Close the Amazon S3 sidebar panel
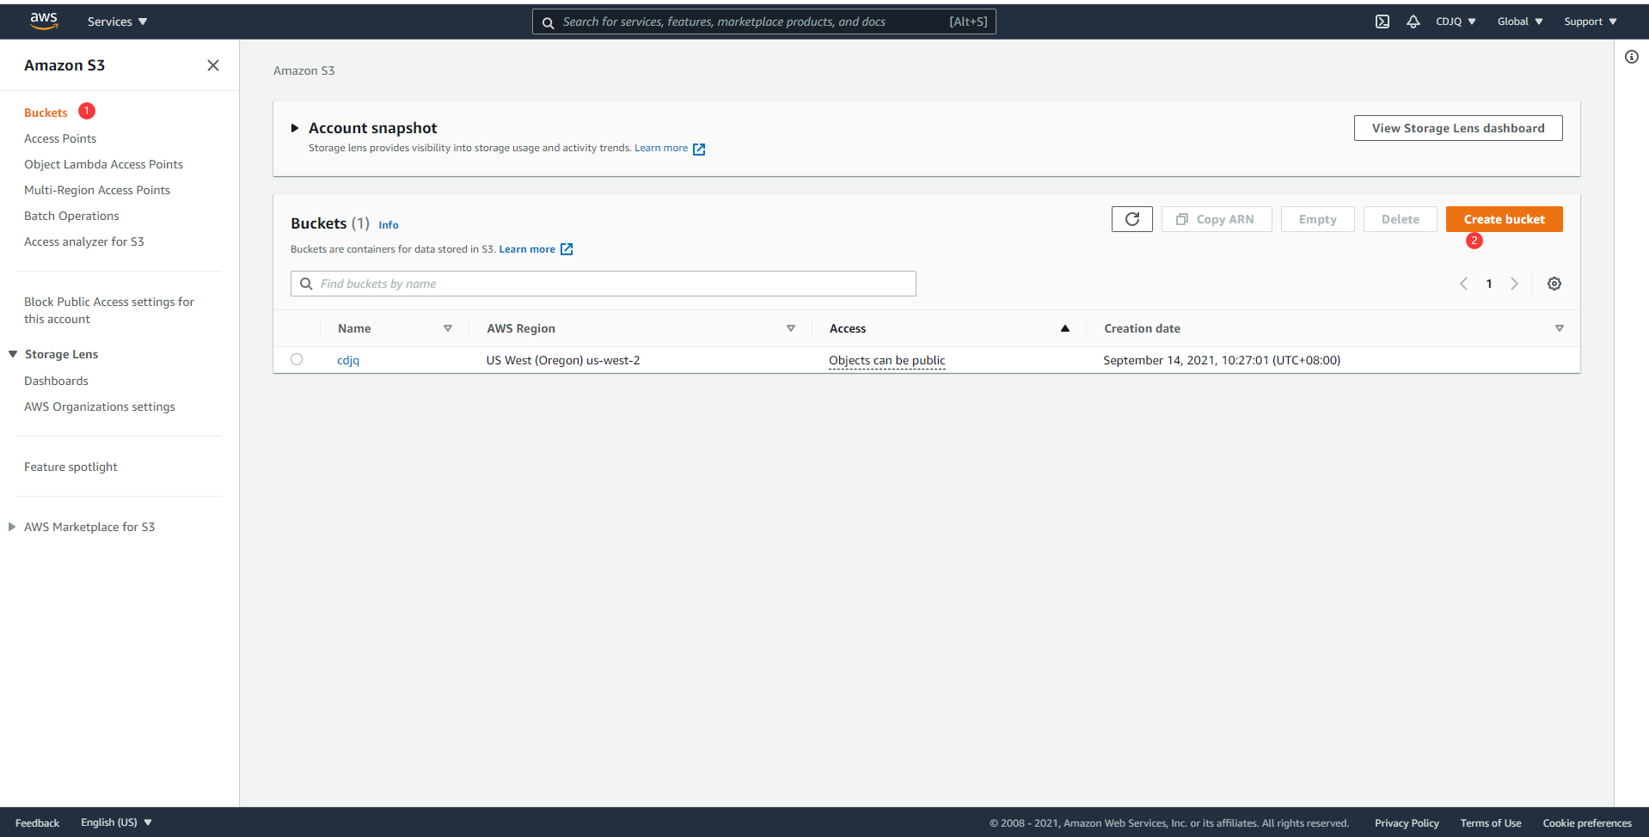Viewport: 1649px width, 837px height. (213, 65)
